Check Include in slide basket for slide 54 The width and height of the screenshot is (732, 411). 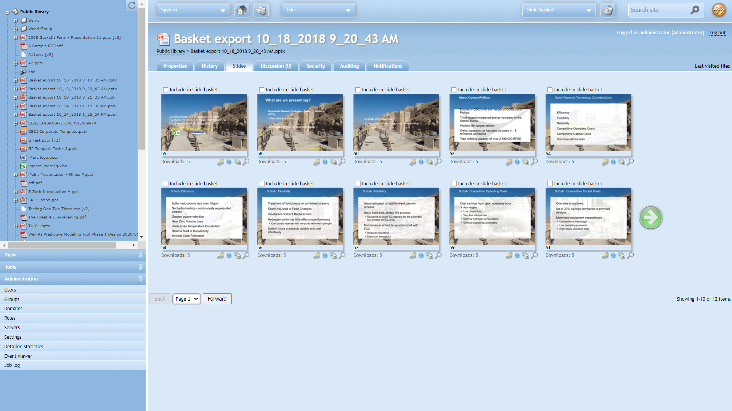(165, 183)
